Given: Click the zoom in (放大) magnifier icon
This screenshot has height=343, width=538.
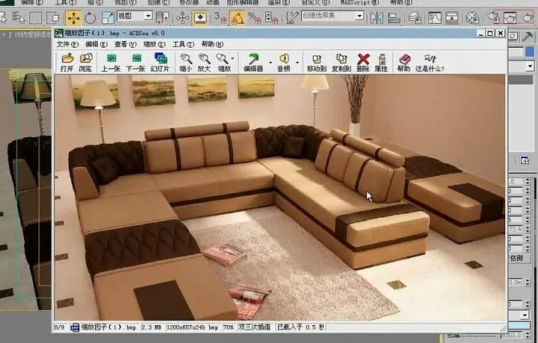Looking at the screenshot, I should (204, 62).
